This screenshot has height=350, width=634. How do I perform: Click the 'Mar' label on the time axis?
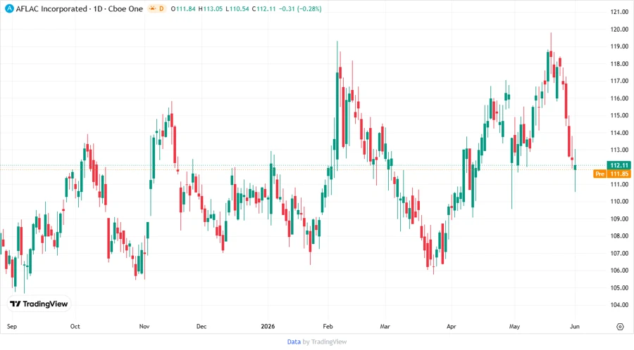coord(385,326)
